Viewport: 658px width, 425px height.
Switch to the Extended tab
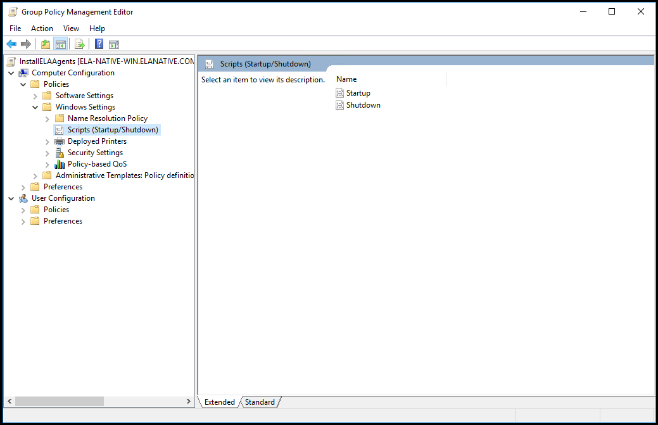pos(220,402)
